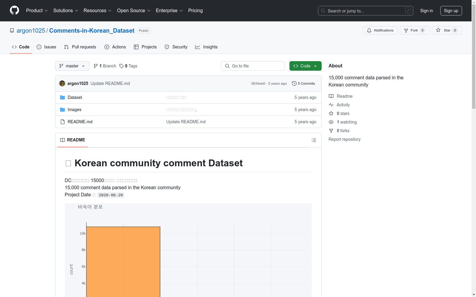Expand the Solutions dropdown

pos(66,11)
